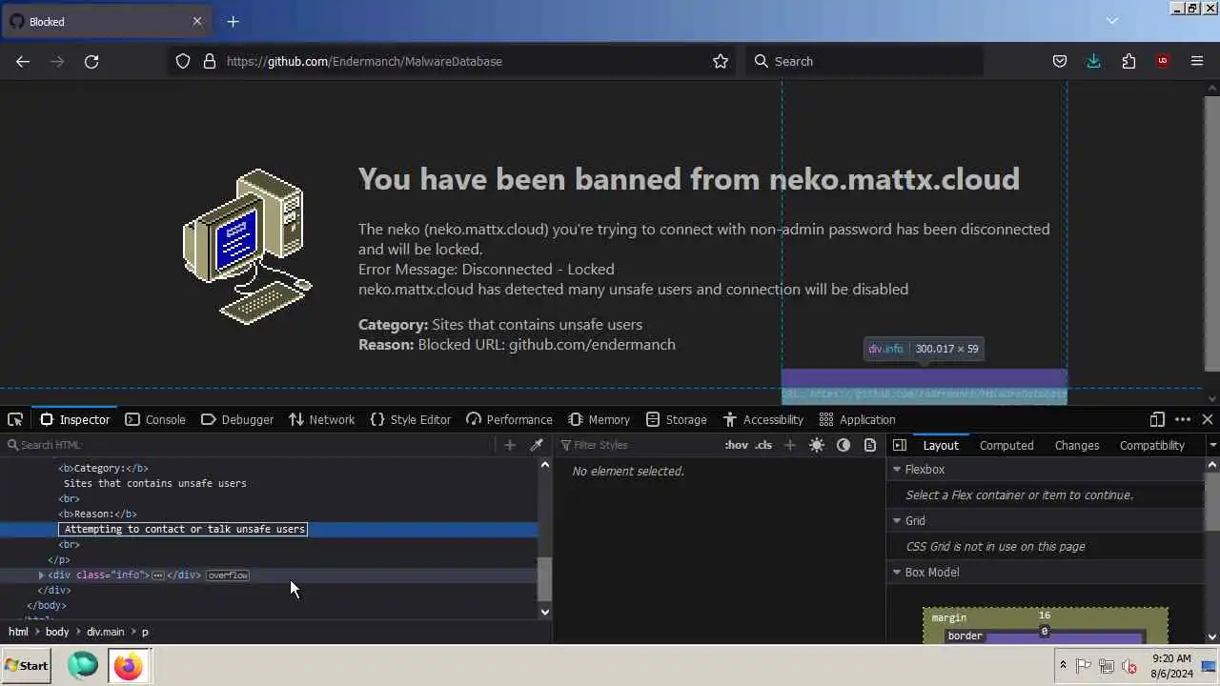Image resolution: width=1220 pixels, height=686 pixels.
Task: Toggle print media simulation
Action: 870,445
